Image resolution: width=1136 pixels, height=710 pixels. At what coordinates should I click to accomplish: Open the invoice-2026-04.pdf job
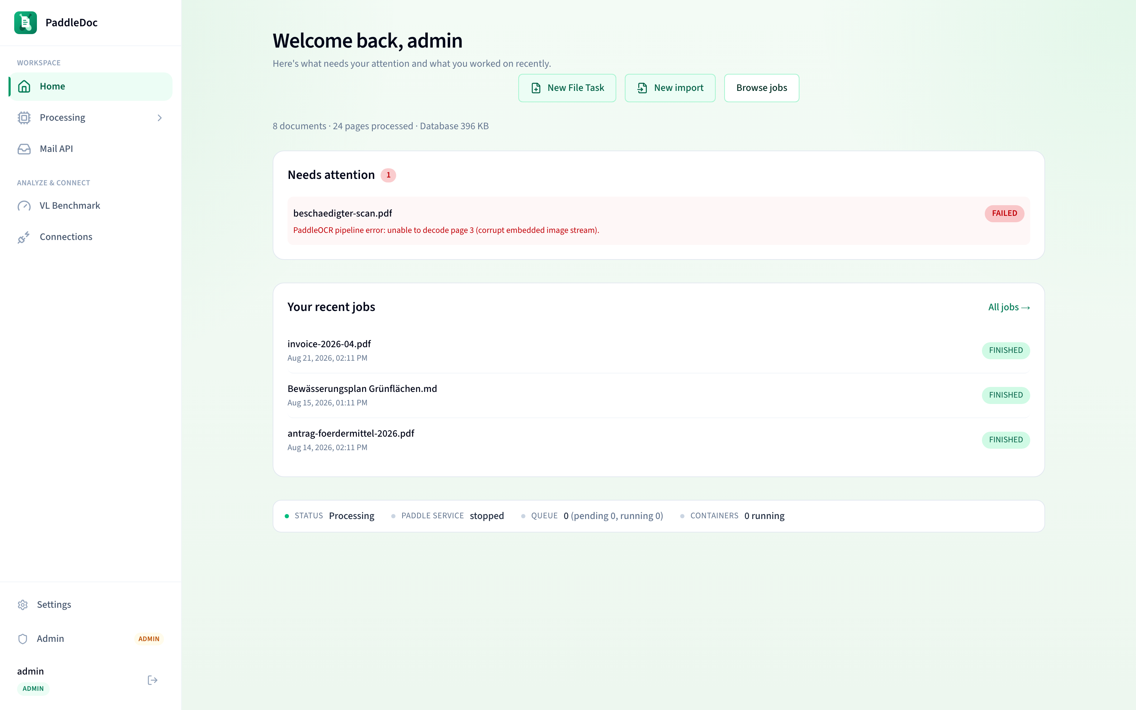point(659,351)
